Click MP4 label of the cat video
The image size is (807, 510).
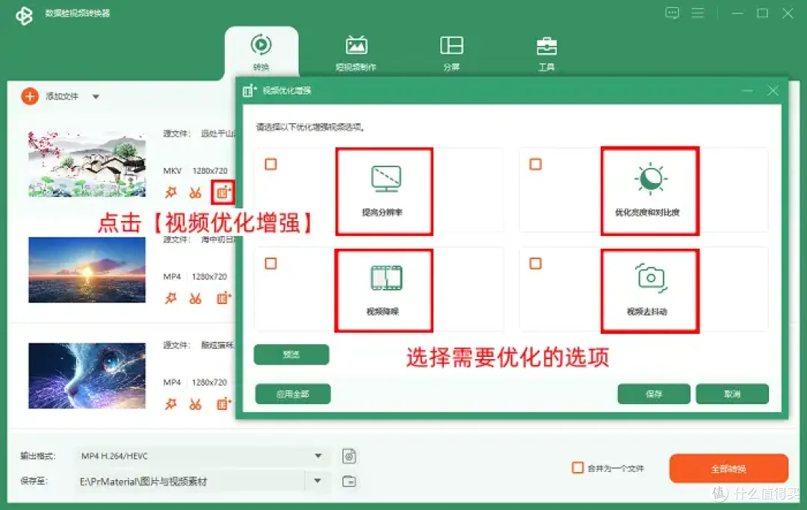pyautogui.click(x=172, y=382)
